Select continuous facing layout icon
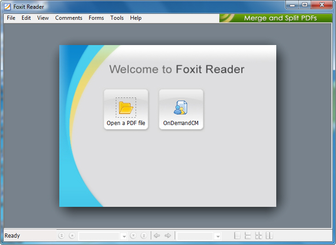 tap(259, 235)
